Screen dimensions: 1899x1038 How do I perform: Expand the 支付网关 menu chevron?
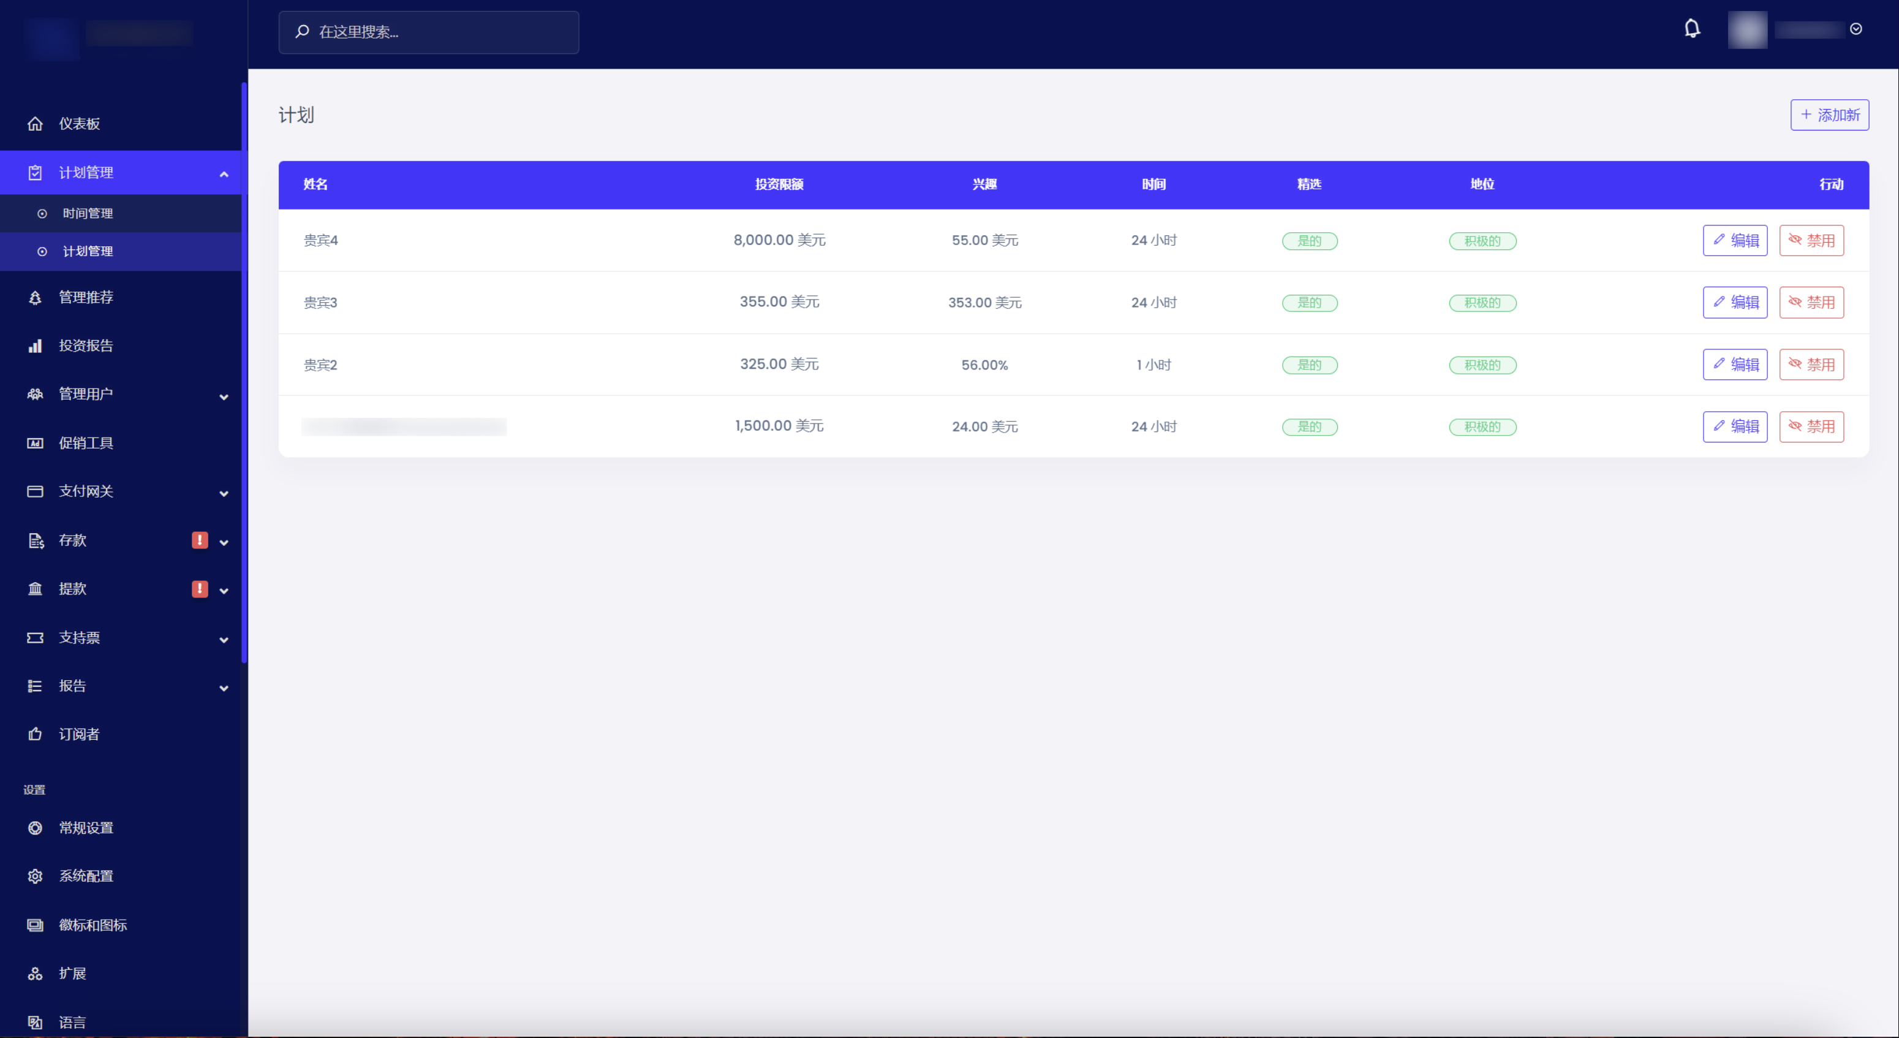(x=224, y=493)
